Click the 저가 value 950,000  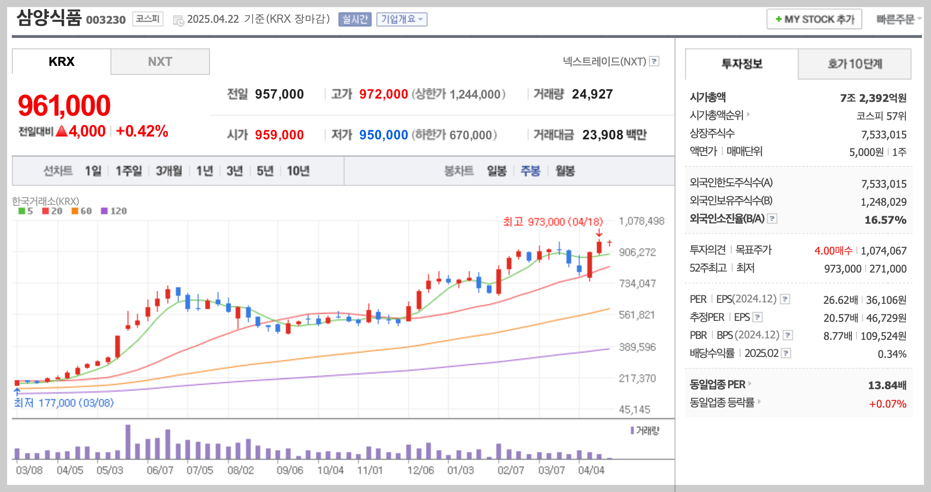[383, 135]
